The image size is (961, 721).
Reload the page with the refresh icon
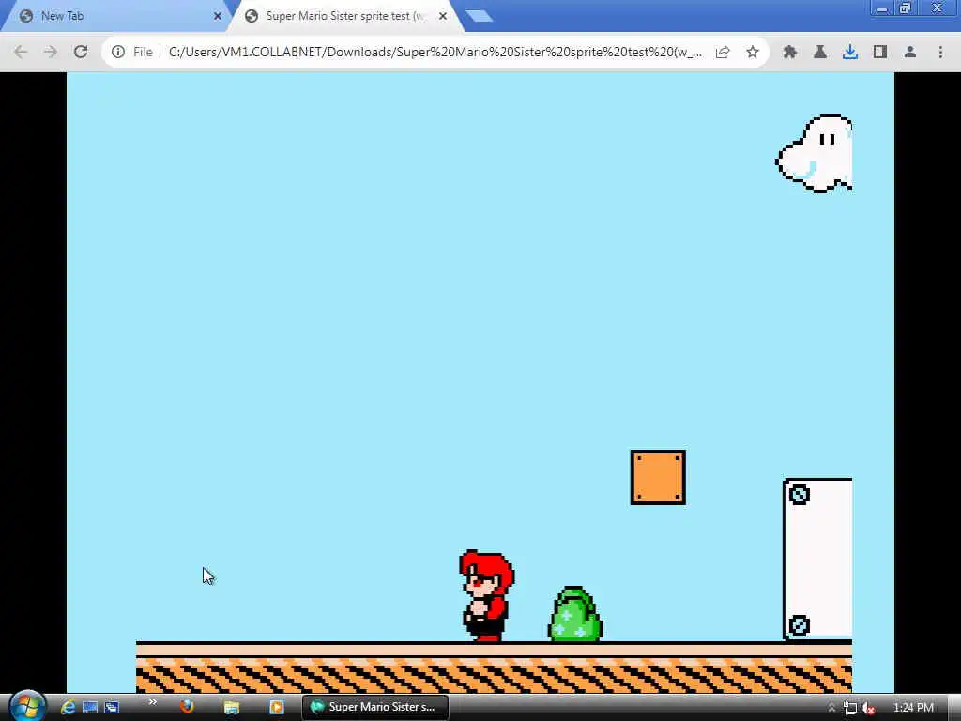81,53
